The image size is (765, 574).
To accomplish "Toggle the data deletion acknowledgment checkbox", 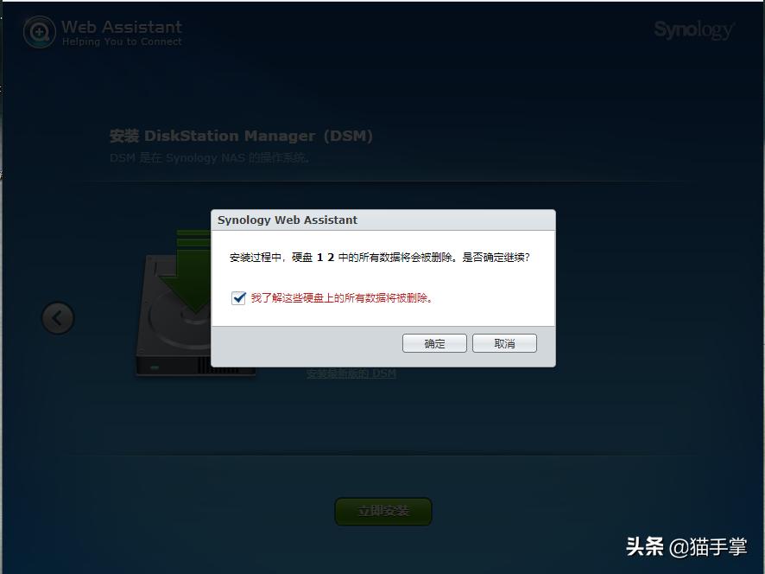I will tap(237, 297).
